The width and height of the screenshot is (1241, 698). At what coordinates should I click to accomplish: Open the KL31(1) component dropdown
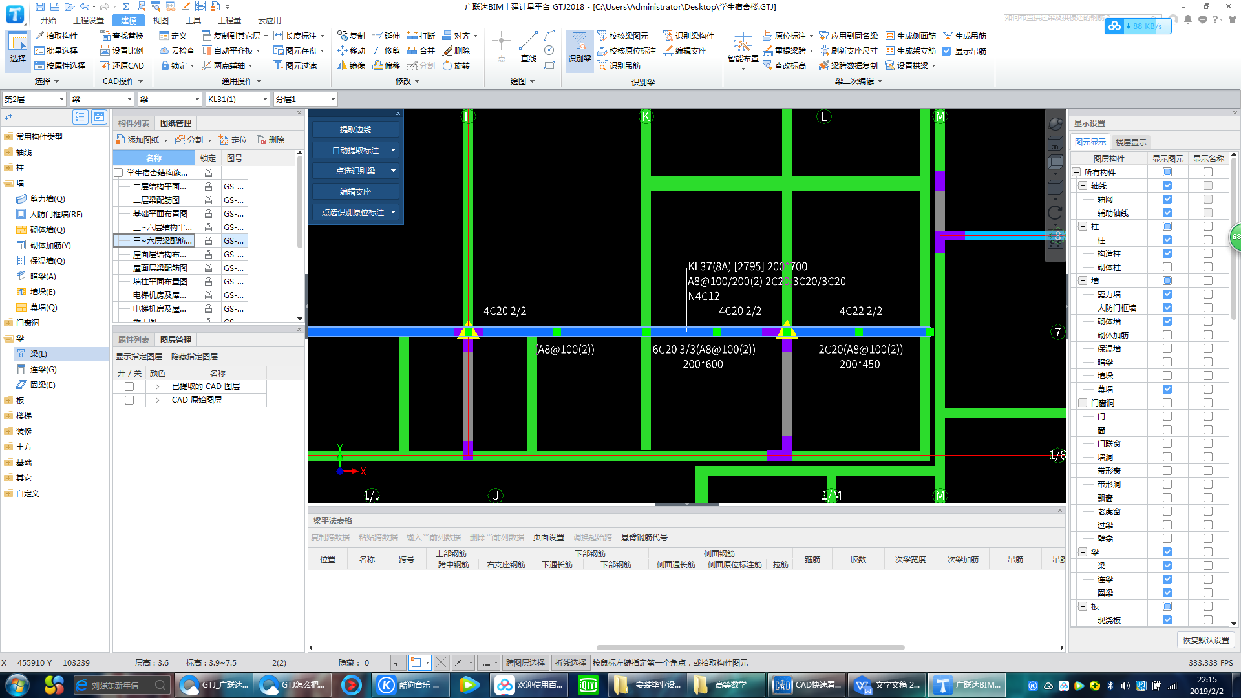[237, 99]
